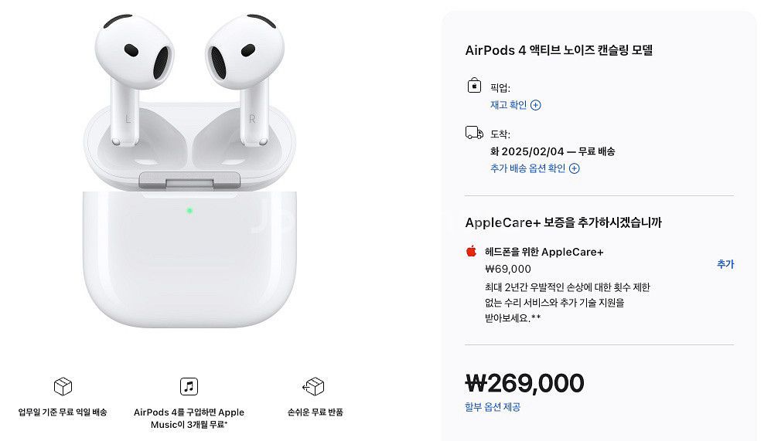Click the red Apple logo beside AppleCare+

coord(471,251)
